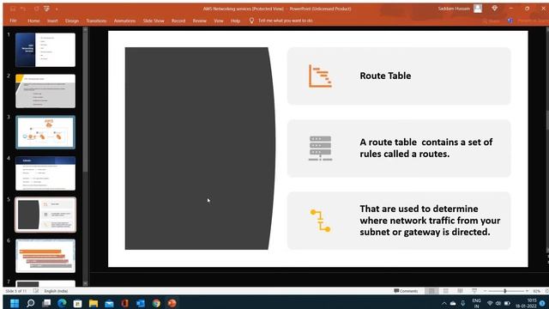Open the Animations ribbon tab

click(x=124, y=21)
